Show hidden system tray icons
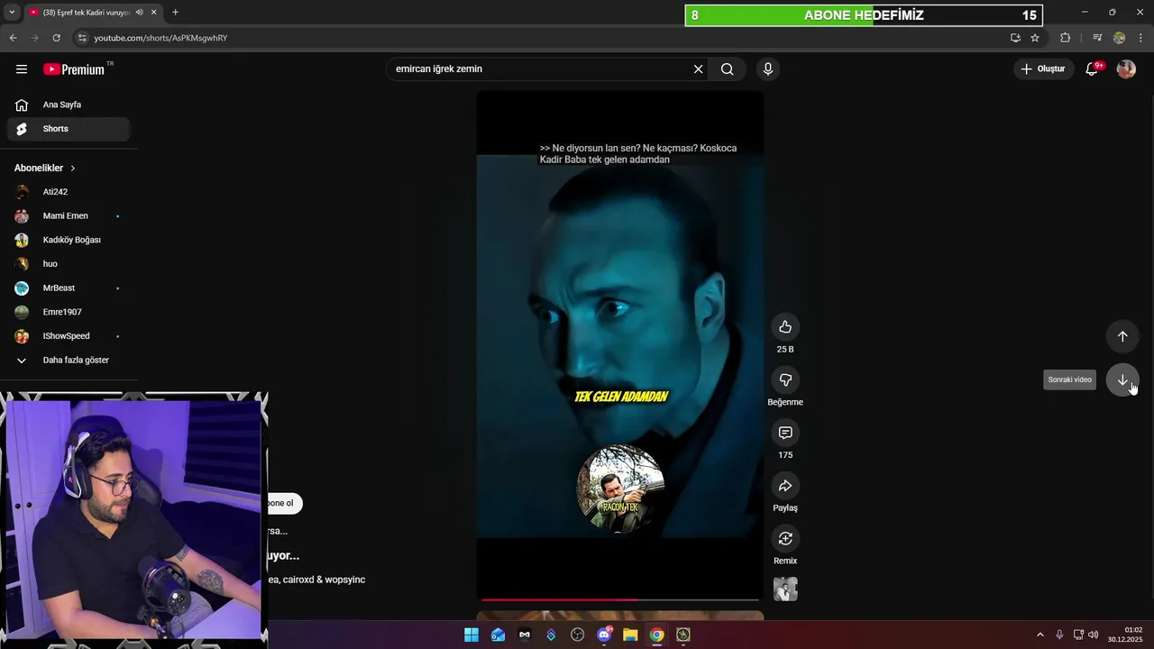1154x649 pixels. [x=1040, y=635]
